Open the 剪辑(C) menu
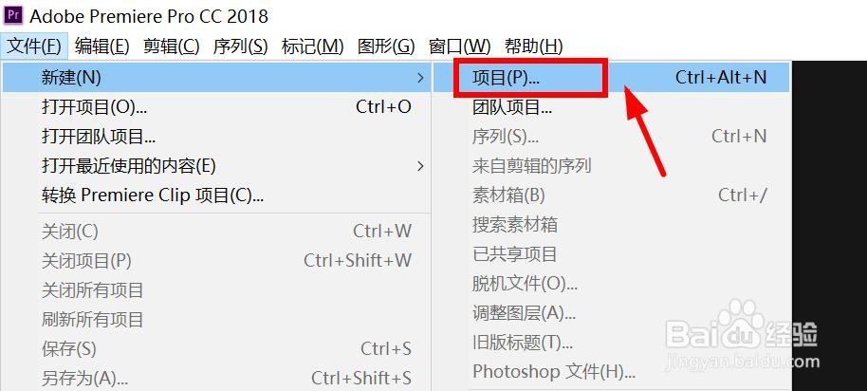The height and width of the screenshot is (391, 867). tap(172, 46)
